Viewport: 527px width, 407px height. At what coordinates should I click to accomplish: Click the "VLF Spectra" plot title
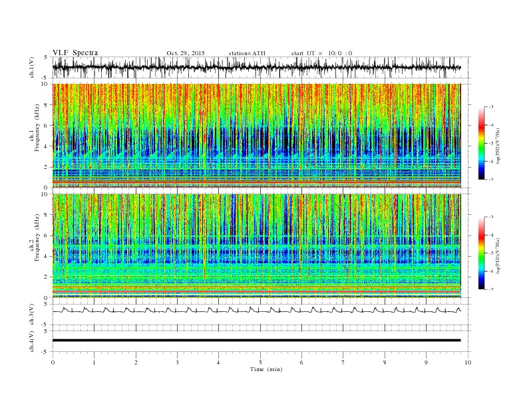[x=75, y=53]
